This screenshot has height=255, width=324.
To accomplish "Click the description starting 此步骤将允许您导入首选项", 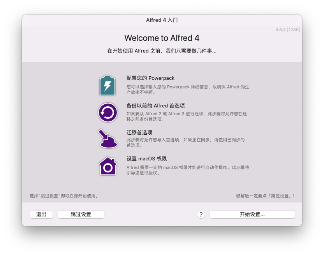I will (x=185, y=142).
